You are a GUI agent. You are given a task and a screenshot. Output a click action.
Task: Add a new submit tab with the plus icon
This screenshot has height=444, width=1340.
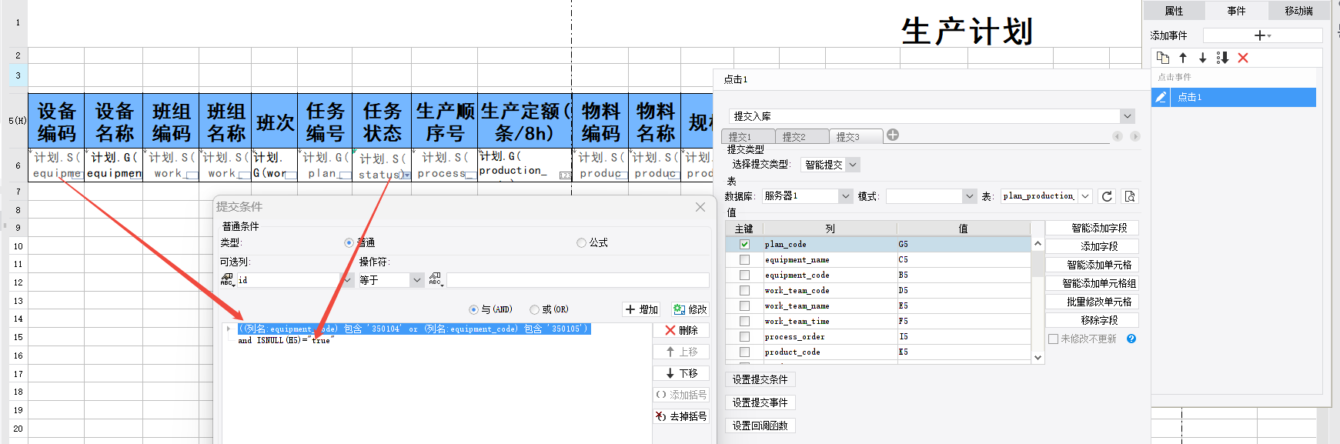(893, 135)
